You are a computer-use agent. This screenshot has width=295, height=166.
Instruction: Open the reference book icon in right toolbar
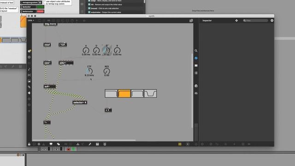point(196,65)
